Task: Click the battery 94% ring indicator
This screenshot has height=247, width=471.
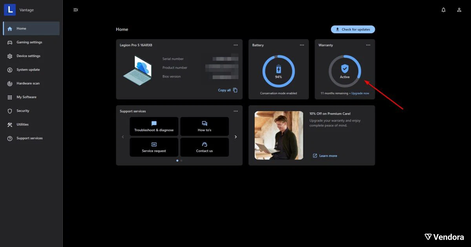Action: (x=279, y=71)
